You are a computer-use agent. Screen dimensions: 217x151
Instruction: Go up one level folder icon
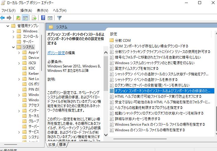[18, 18]
